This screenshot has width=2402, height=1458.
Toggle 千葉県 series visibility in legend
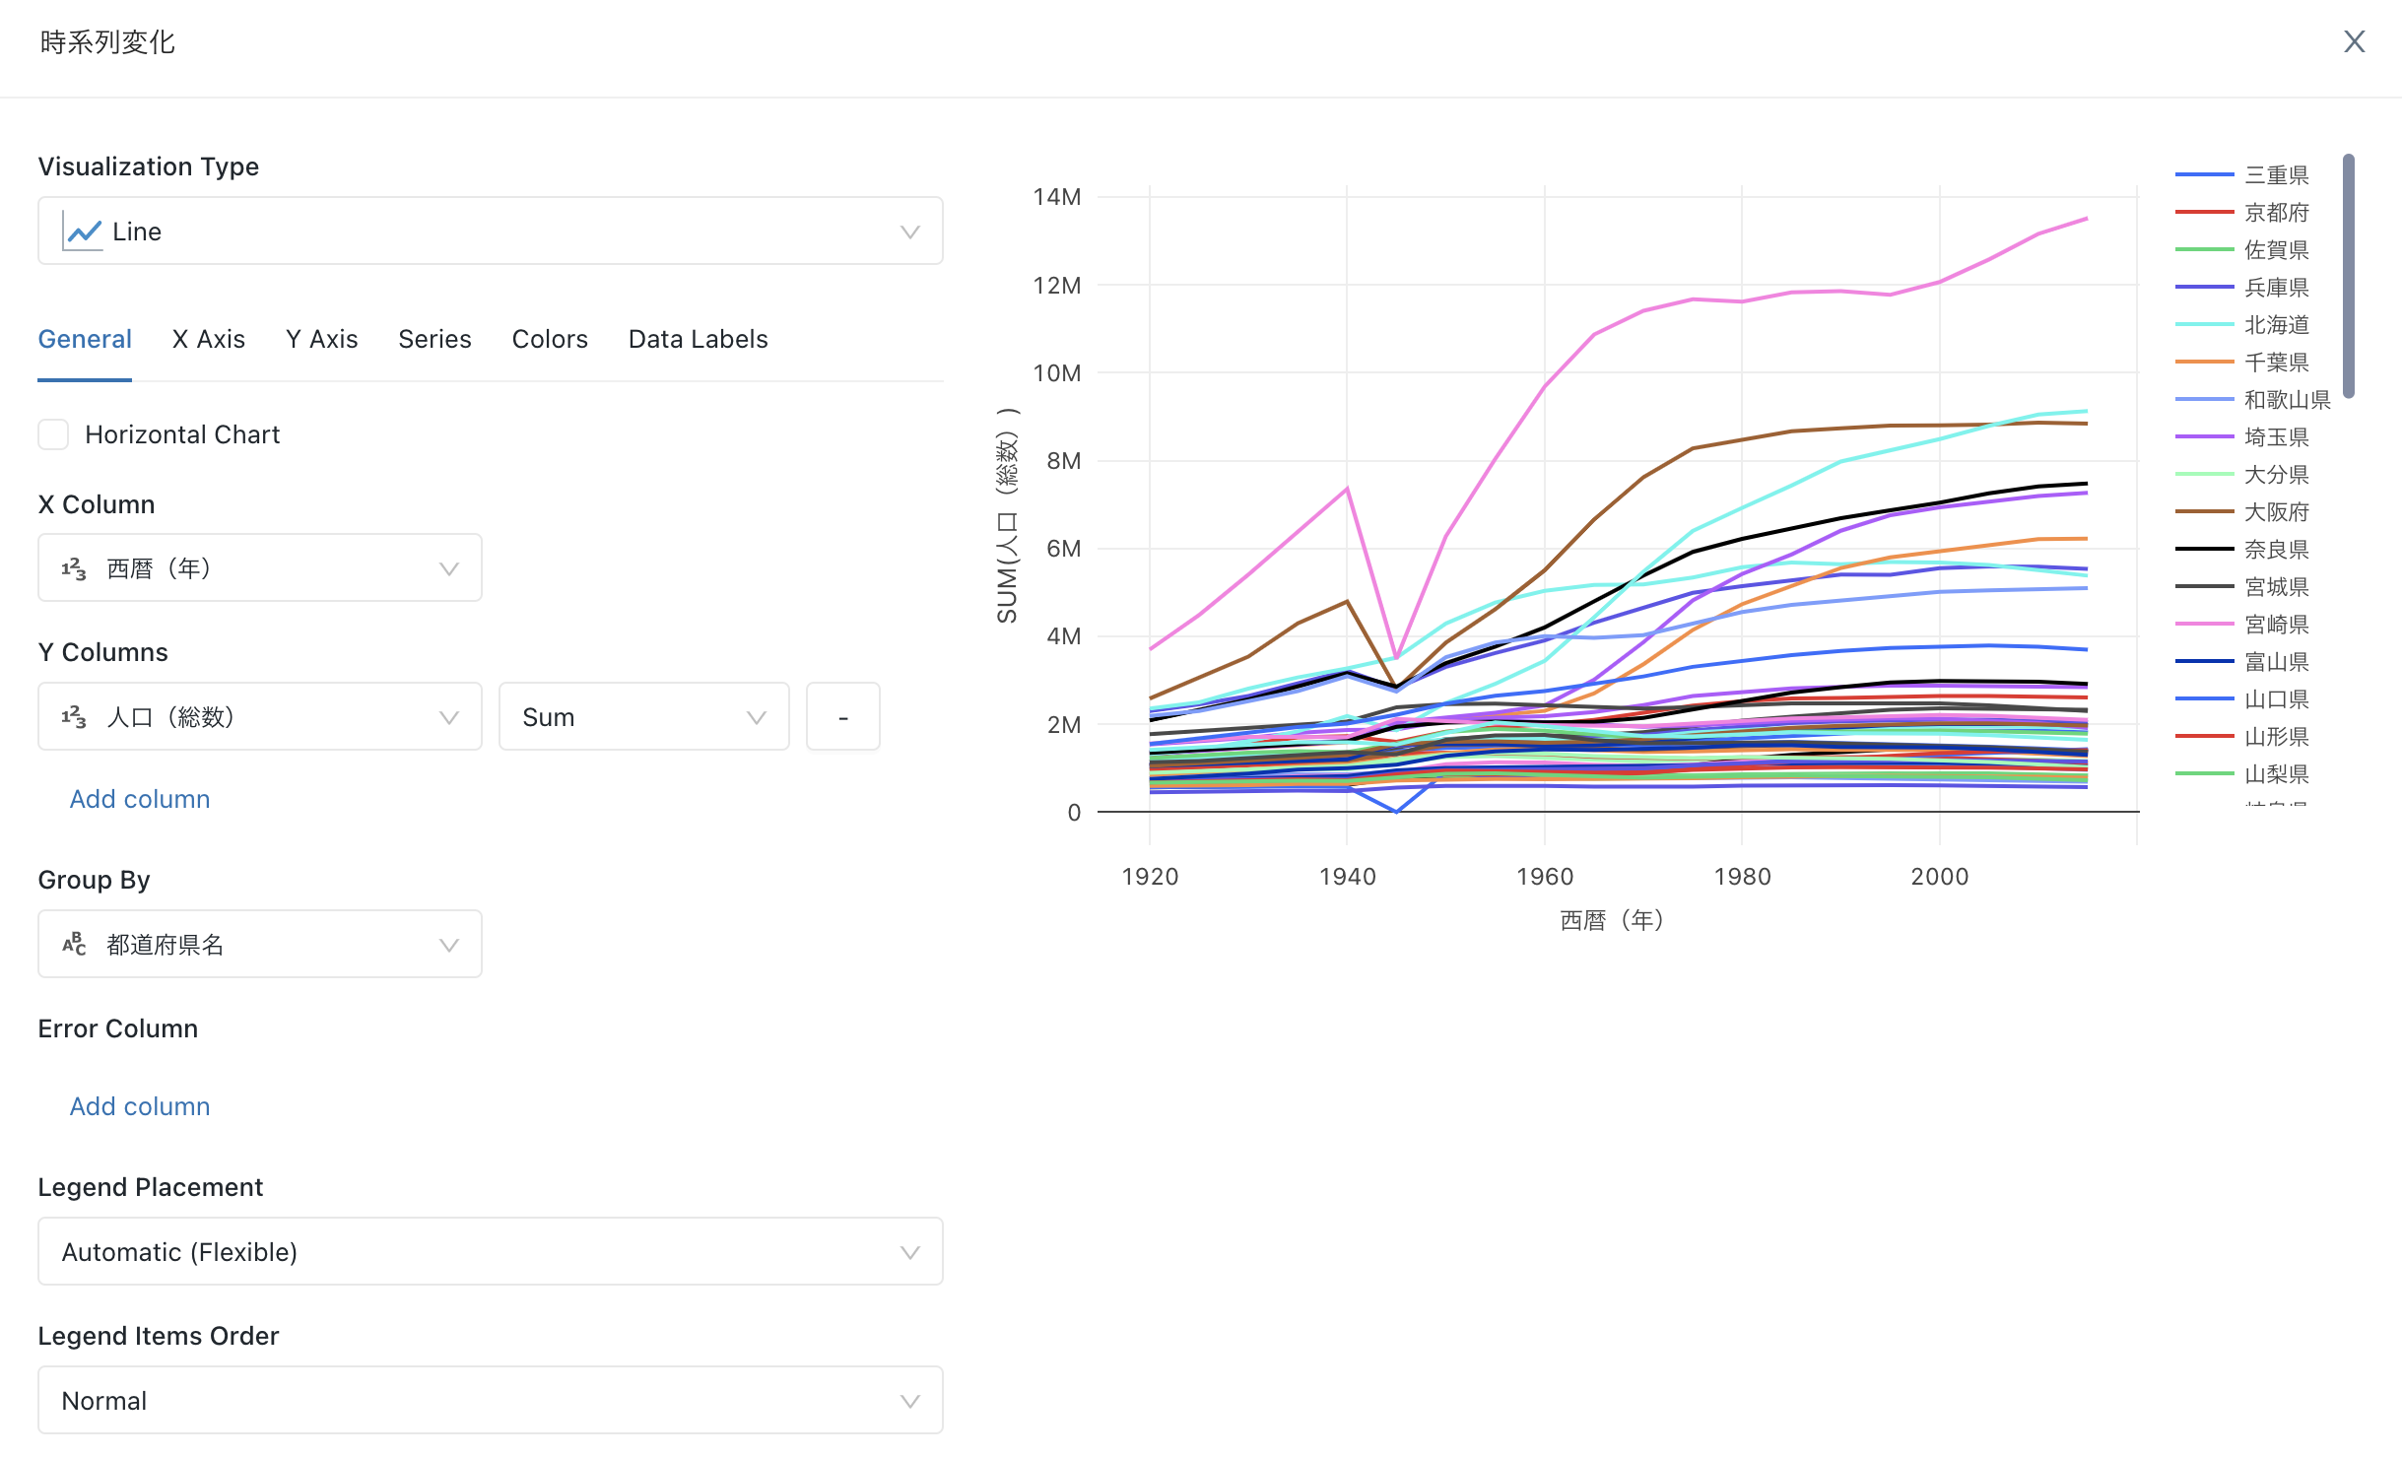[x=2275, y=363]
